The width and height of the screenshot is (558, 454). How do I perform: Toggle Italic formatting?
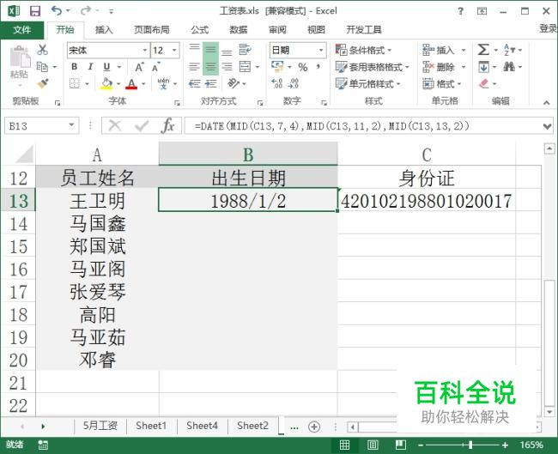pyautogui.click(x=90, y=67)
